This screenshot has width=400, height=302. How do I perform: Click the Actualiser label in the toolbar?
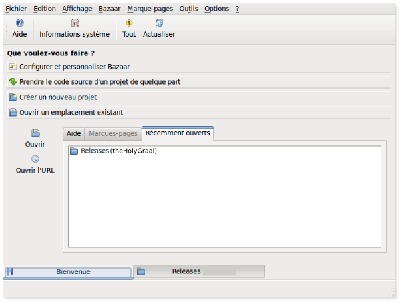pyautogui.click(x=159, y=34)
